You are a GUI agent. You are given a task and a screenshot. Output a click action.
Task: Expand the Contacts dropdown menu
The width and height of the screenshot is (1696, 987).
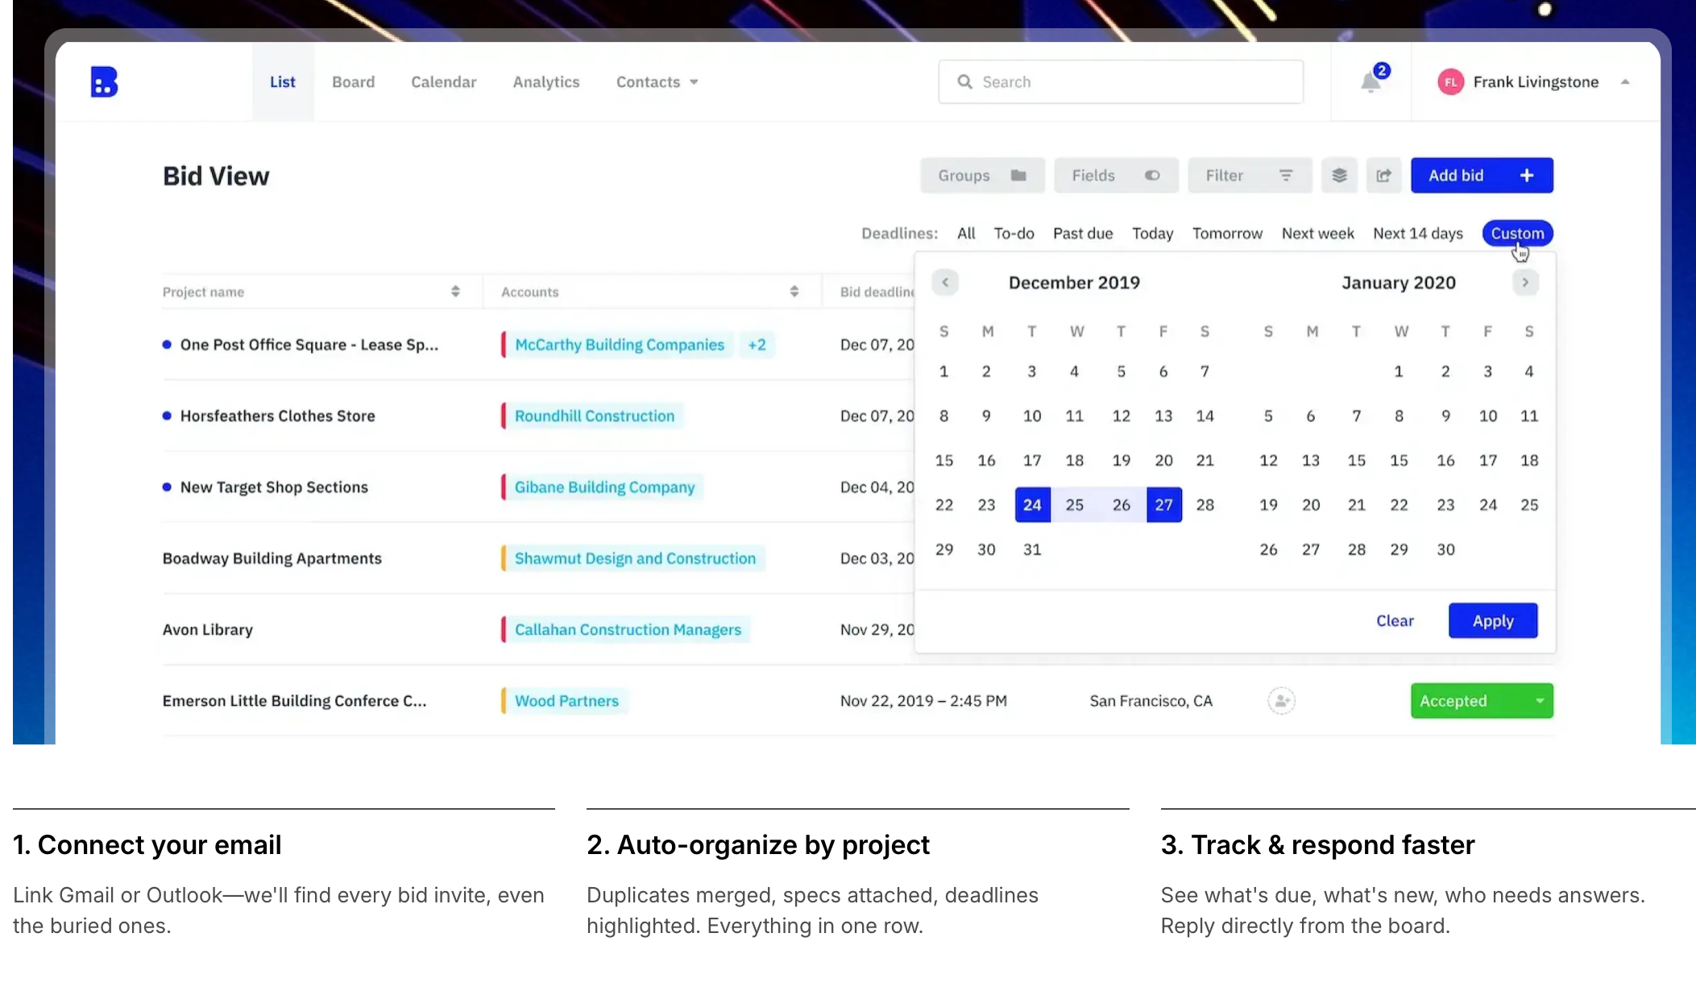pyautogui.click(x=657, y=82)
